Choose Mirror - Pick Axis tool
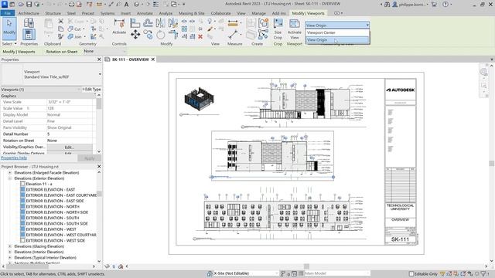The image size is (495, 278). [160, 22]
